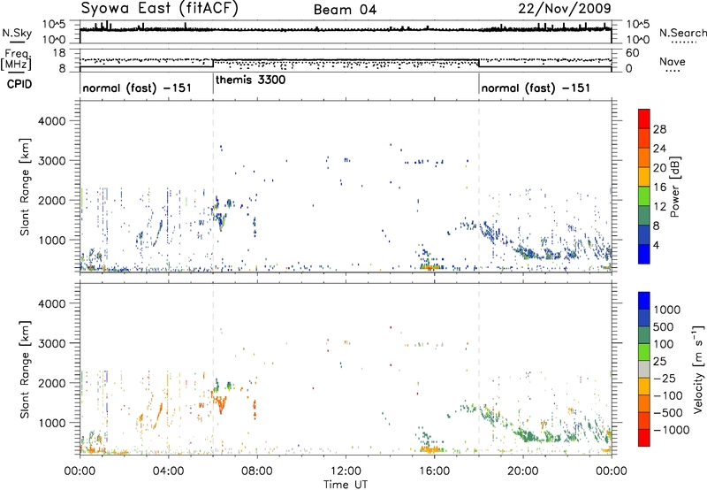Click the "60" tick on the Nave axis

point(633,53)
